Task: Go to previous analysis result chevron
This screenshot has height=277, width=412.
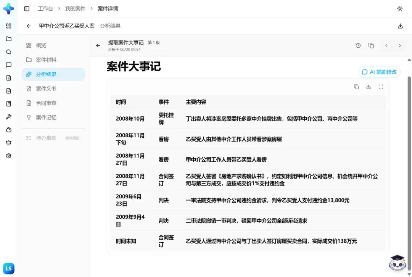Action: (386, 45)
